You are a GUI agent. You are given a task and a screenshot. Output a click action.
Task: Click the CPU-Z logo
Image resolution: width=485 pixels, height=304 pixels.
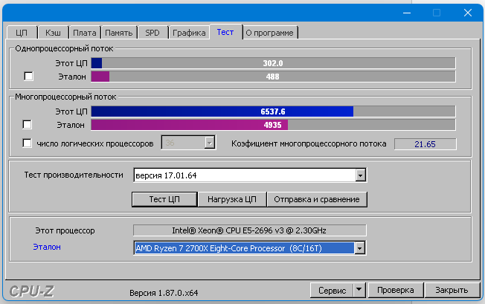tap(31, 291)
